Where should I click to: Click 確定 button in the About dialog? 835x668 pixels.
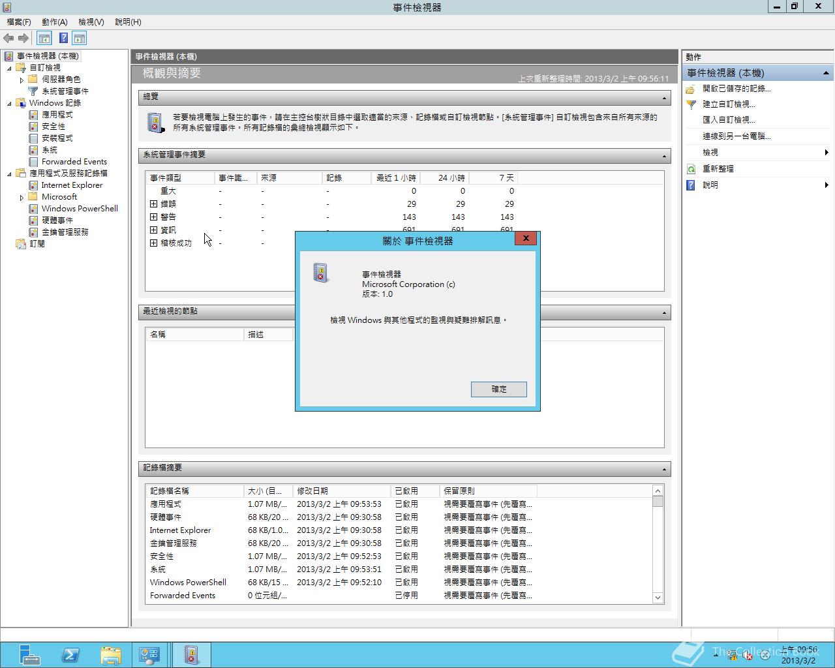point(499,389)
